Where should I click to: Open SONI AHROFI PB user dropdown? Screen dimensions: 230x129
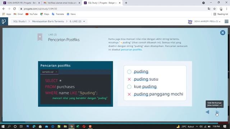coord(207,21)
